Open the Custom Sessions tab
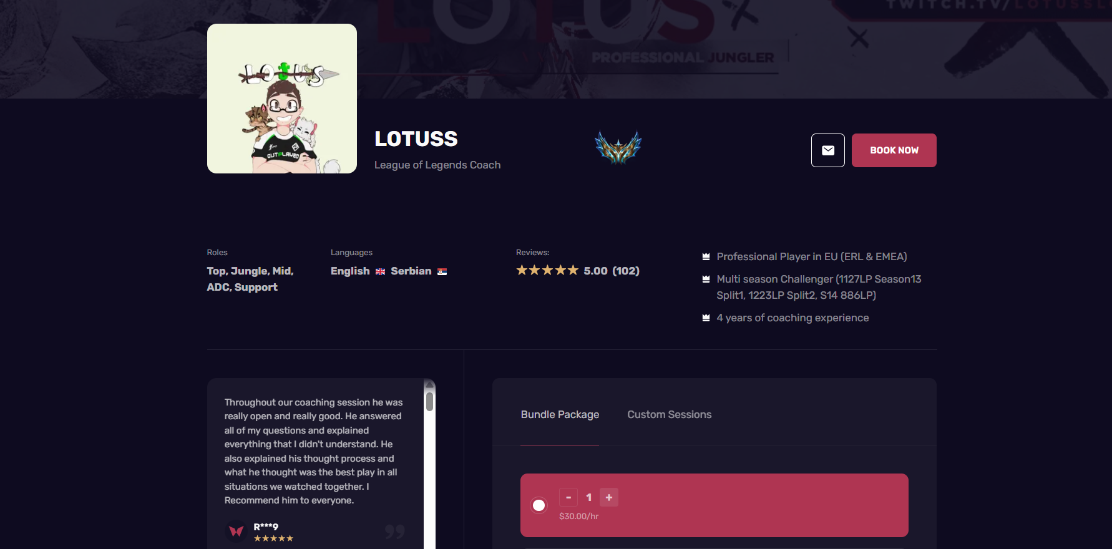This screenshot has width=1112, height=549. (669, 414)
